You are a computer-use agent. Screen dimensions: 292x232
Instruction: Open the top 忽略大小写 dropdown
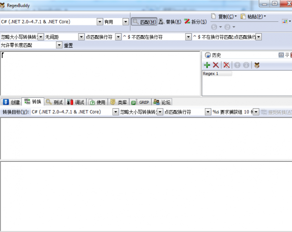(x=41, y=37)
